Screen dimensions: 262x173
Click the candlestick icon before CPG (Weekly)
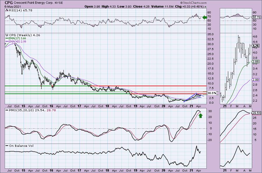coord(7,35)
